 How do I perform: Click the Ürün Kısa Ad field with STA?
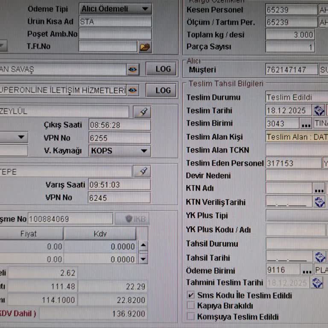(x=115, y=22)
